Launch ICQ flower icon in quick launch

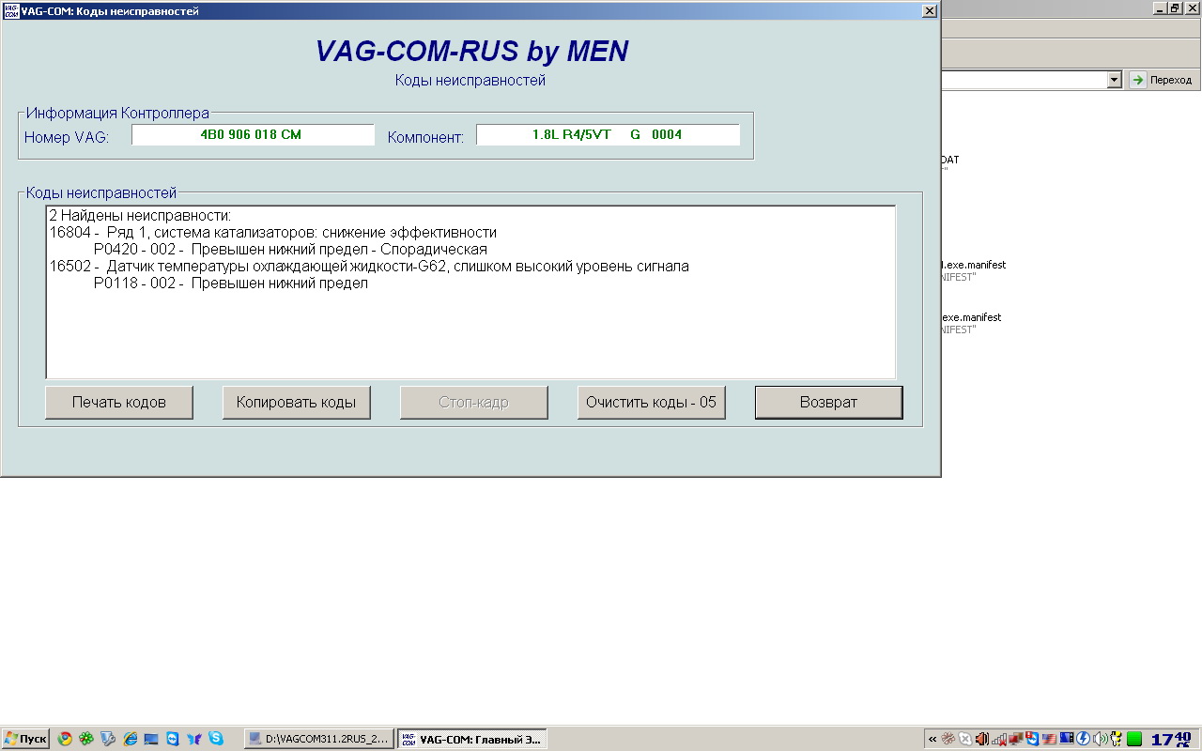(86, 739)
